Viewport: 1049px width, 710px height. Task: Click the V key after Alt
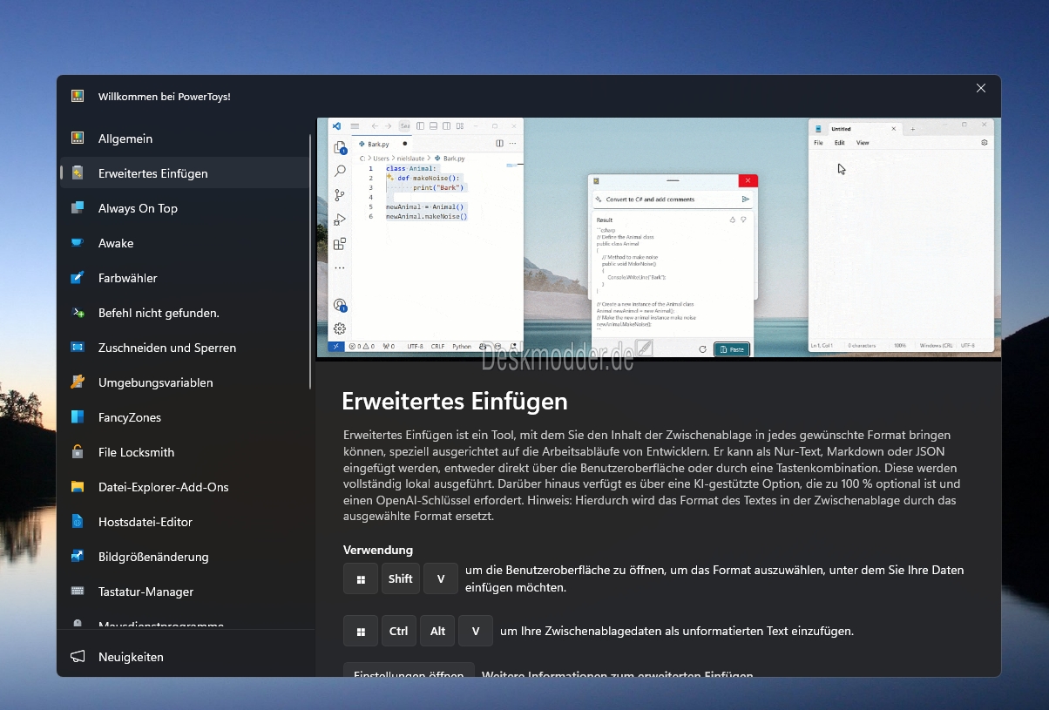pos(476,632)
